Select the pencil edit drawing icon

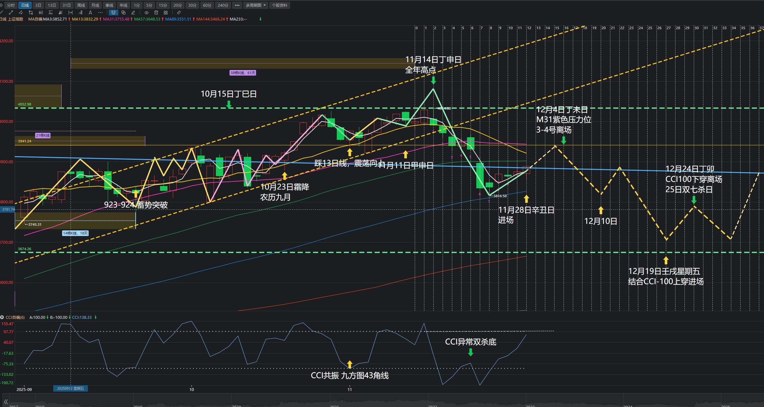(x=133, y=13)
